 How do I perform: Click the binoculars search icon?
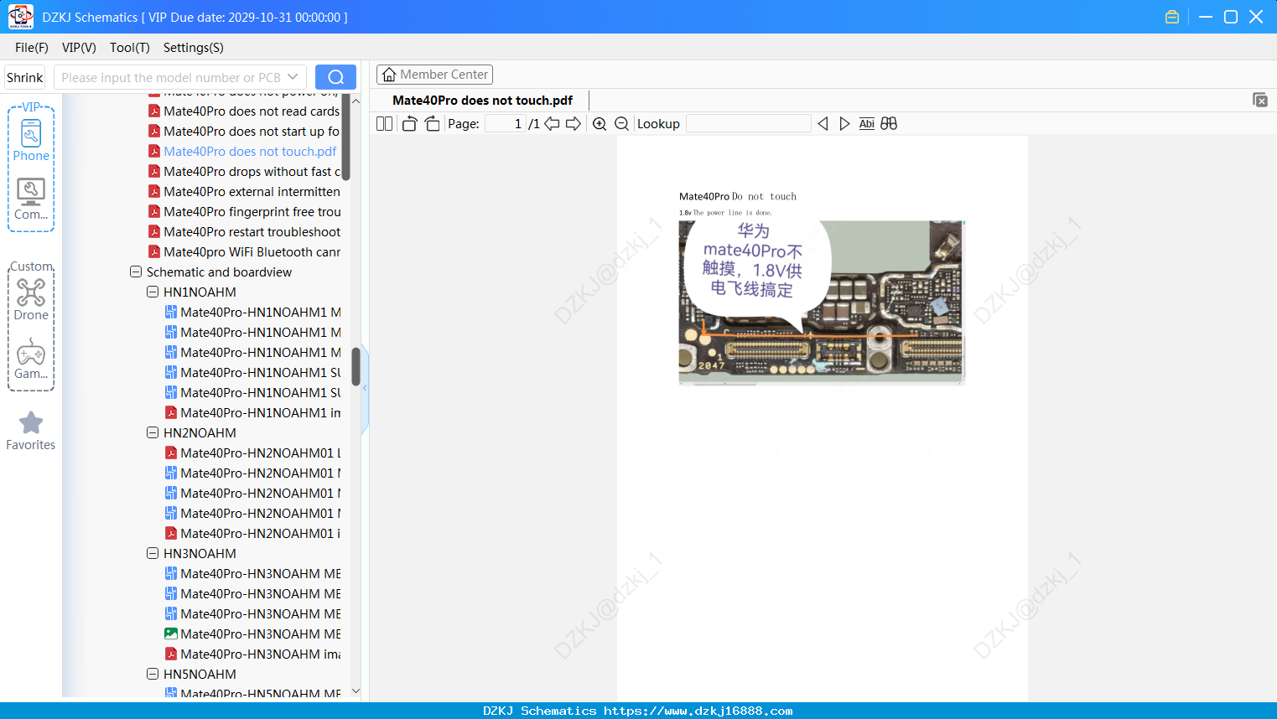pos(889,124)
